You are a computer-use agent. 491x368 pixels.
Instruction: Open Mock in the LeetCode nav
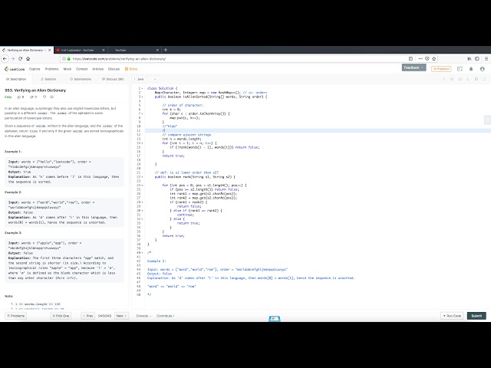click(68, 69)
